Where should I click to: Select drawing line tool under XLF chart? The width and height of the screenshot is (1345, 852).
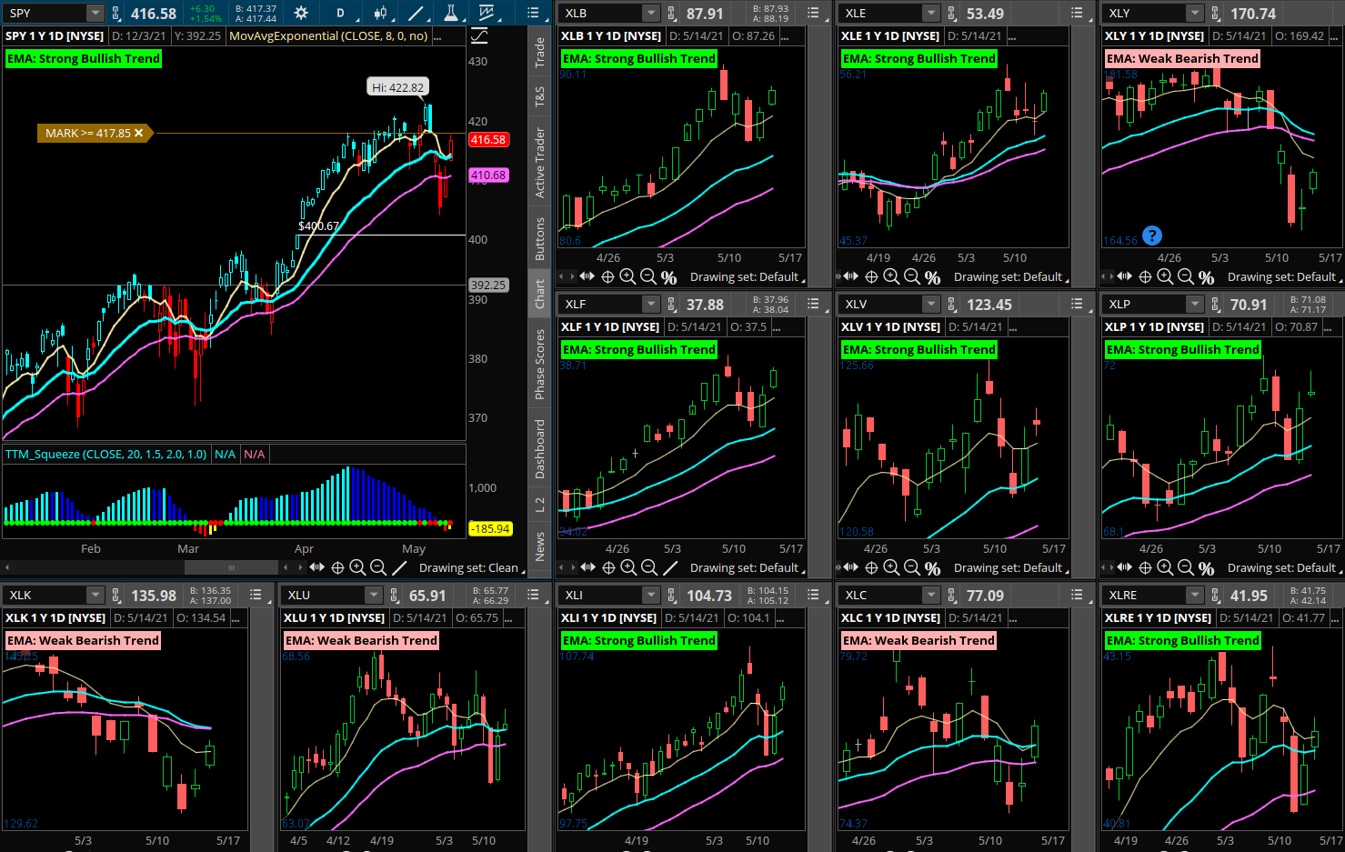pos(670,567)
